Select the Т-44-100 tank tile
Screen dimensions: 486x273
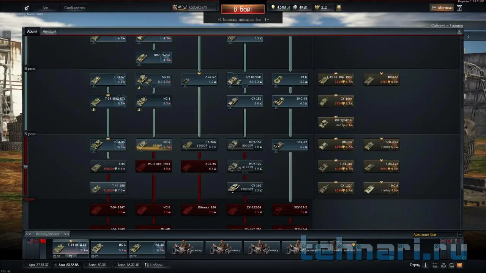pos(108,188)
